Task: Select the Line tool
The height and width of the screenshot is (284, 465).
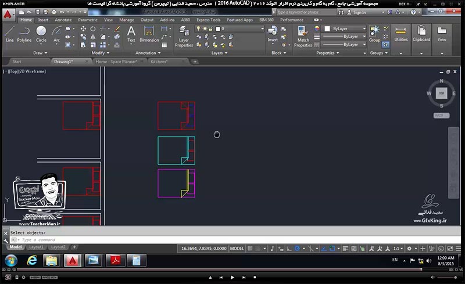Action: pyautogui.click(x=9, y=34)
